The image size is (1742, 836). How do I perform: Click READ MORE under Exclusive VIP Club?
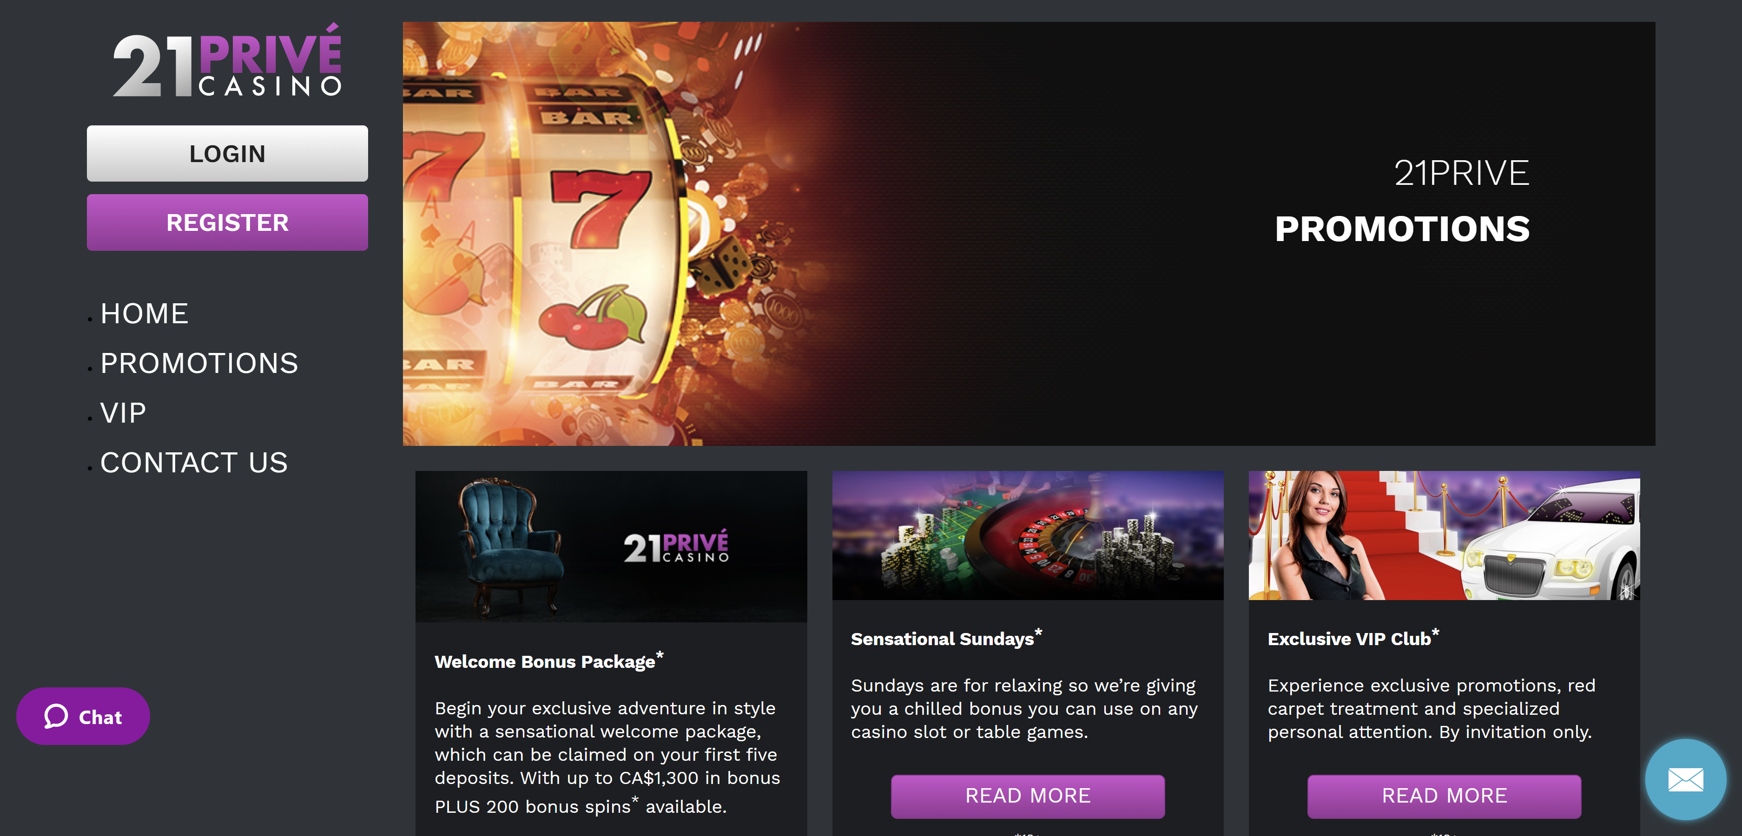point(1444,796)
